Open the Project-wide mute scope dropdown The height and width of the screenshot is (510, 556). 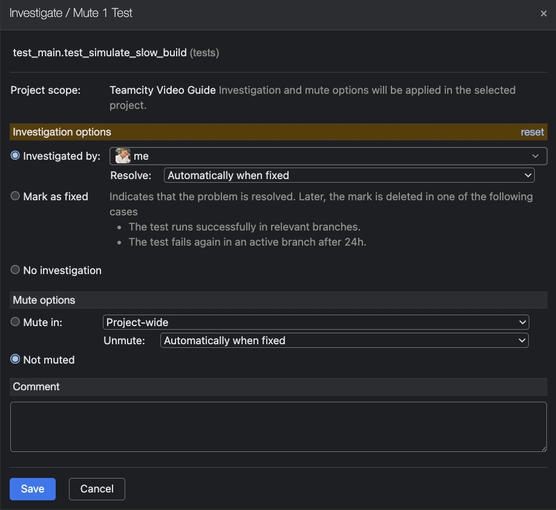(315, 322)
